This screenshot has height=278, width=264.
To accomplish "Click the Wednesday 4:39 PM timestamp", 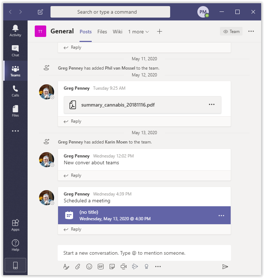I will (112, 194).
